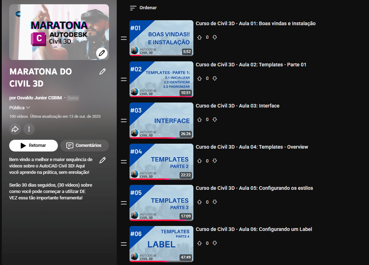Grab the reorder handle for Aula 02
This screenshot has height=265, width=369.
point(124,79)
